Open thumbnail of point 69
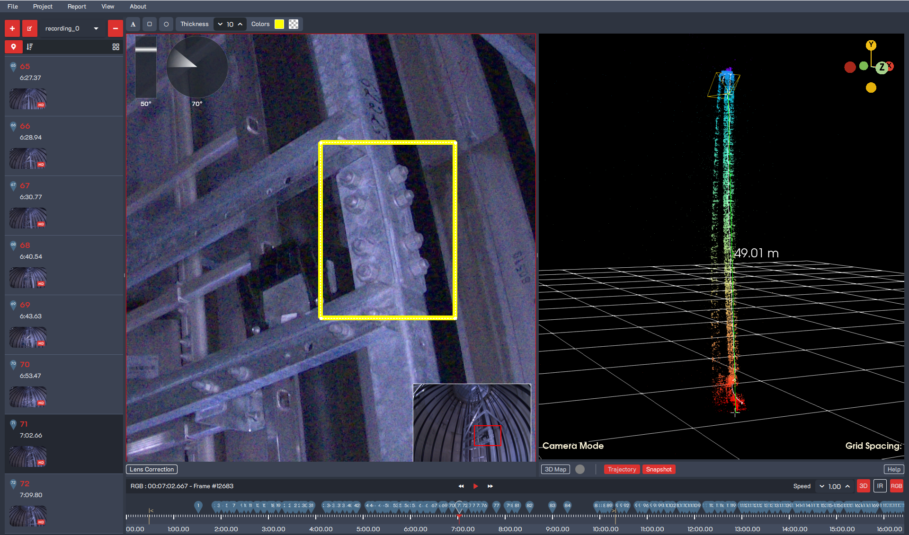The image size is (909, 535). coord(28,337)
